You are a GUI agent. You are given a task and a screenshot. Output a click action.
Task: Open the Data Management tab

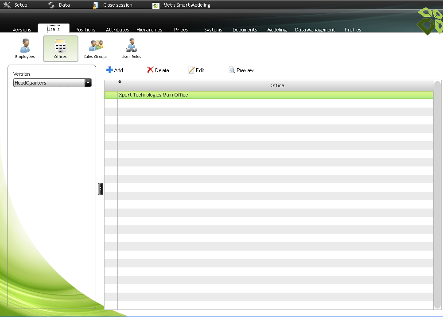(x=315, y=30)
